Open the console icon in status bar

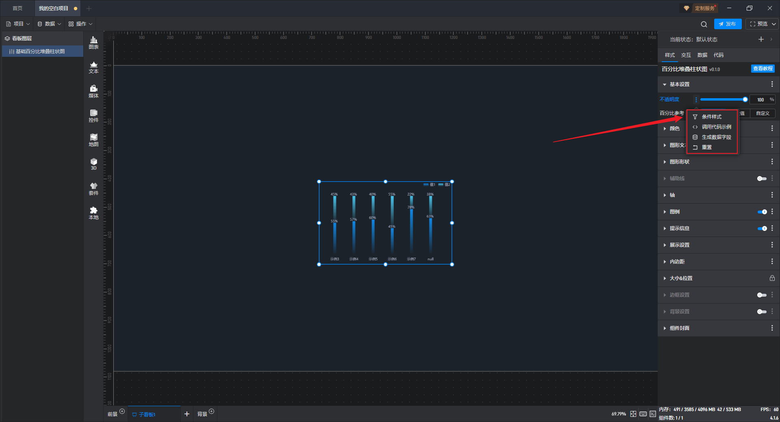pos(652,414)
